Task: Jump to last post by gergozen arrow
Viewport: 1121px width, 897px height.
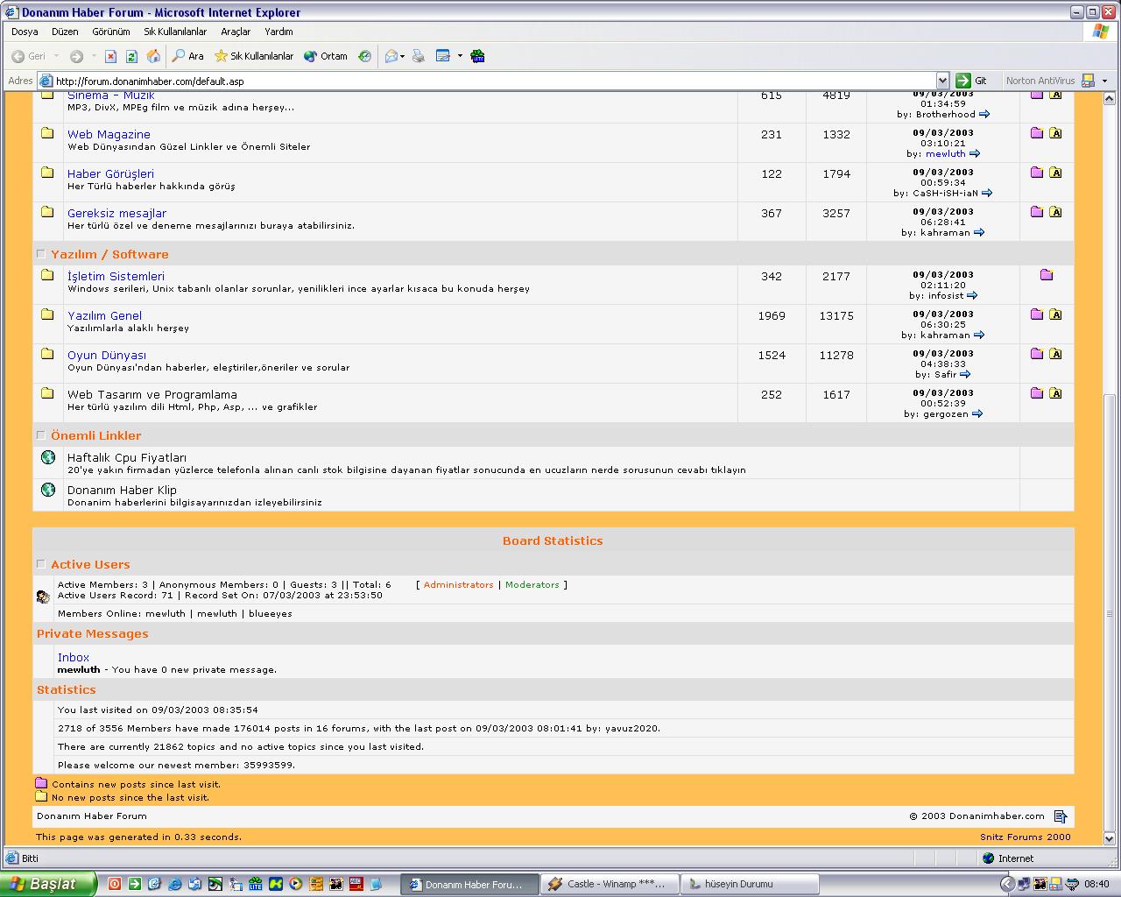Action: coord(977,413)
